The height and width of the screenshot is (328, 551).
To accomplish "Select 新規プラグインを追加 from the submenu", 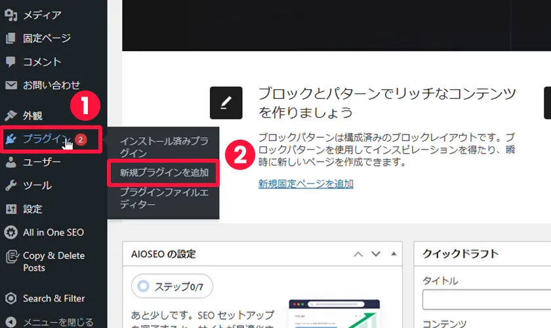I will pos(163,173).
